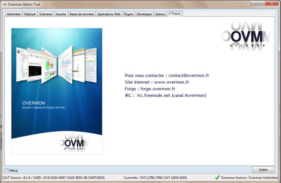Viewport: 281px width, 183px height.
Task: Click the www.overmon.fr site line
Action: coord(157,82)
